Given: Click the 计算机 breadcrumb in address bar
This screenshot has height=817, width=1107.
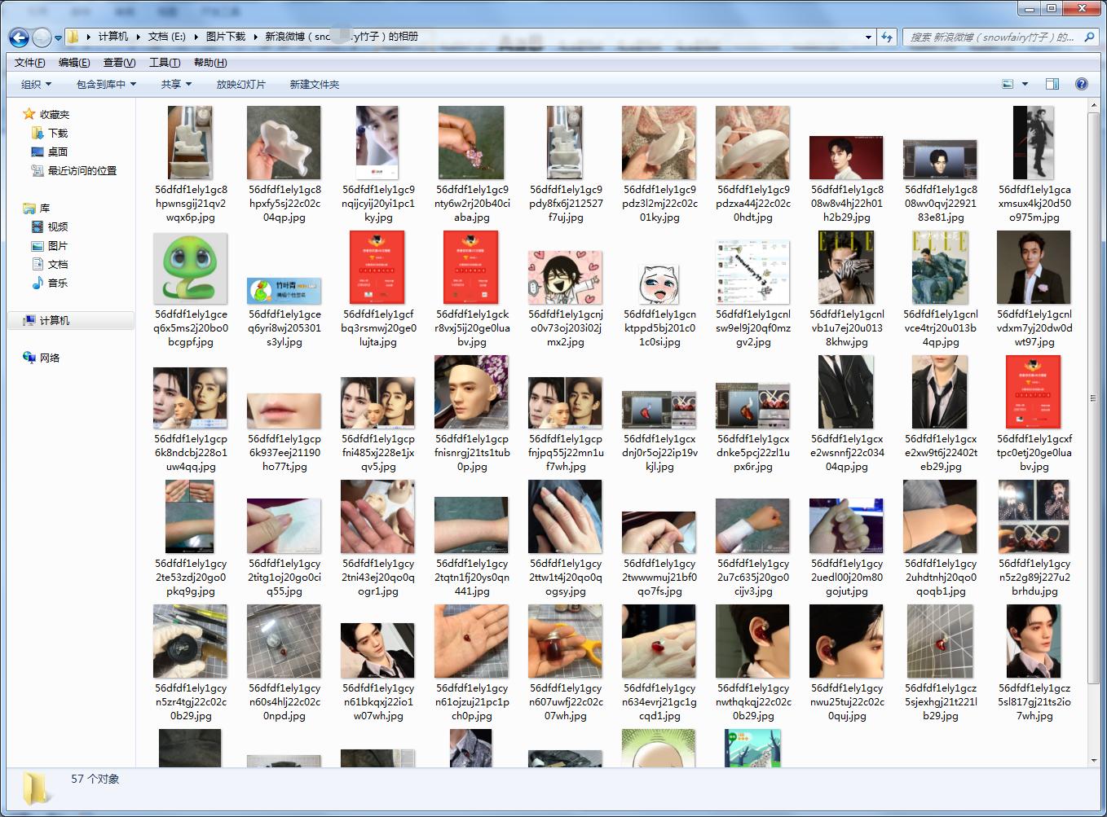Looking at the screenshot, I should 112,37.
